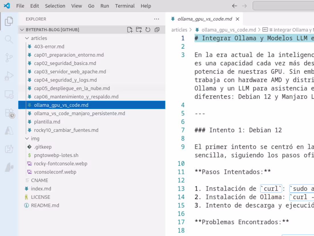Click the articles breadcrumb above the editor
The image size is (314, 236).
coord(179,29)
